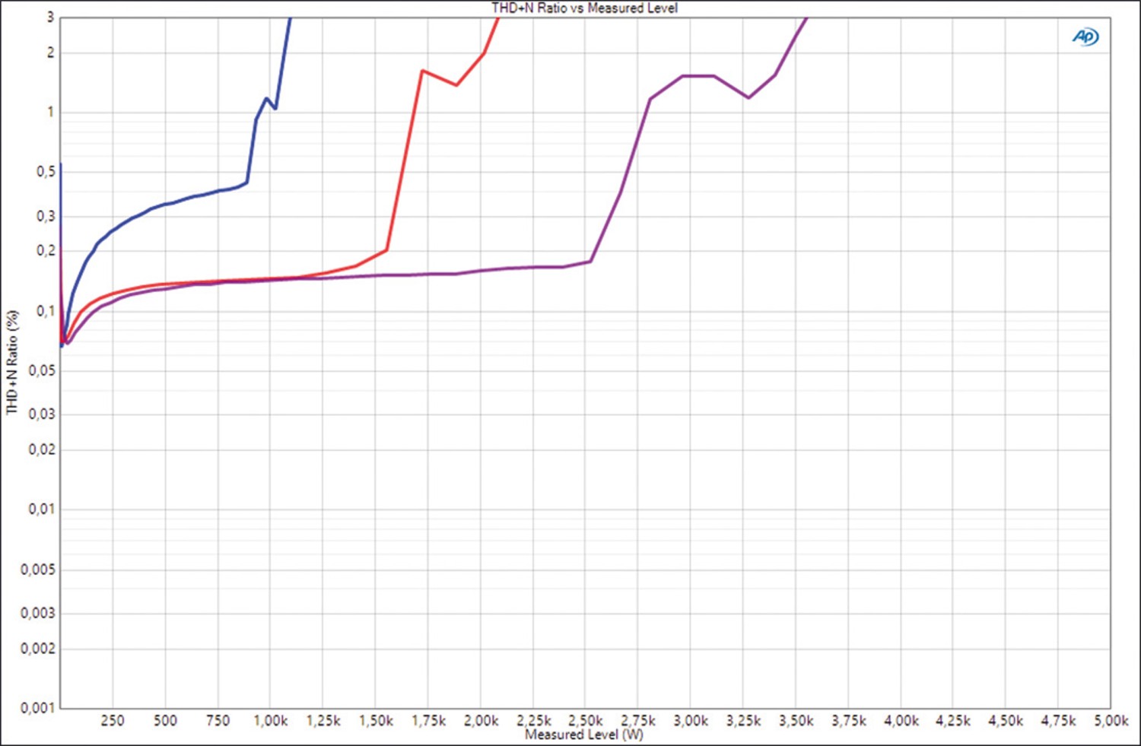The width and height of the screenshot is (1141, 746).
Task: Select the 1,00k x-axis tick label
Action: pyautogui.click(x=270, y=720)
